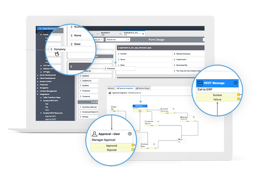Viewport: 261px width, 182px height.
Task: Click the delete icon on the Run Script activity
Action: click(x=173, y=109)
